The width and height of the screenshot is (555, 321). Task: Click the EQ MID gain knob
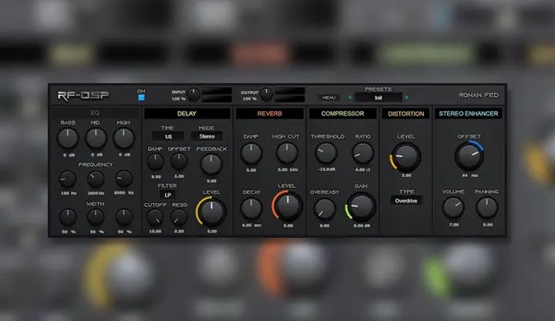[x=96, y=139]
